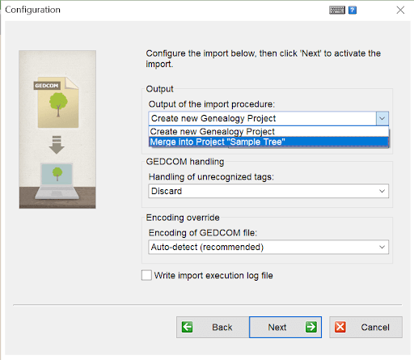Close the Configuration dialog window
Image resolution: width=414 pixels, height=360 pixels.
[400, 11]
